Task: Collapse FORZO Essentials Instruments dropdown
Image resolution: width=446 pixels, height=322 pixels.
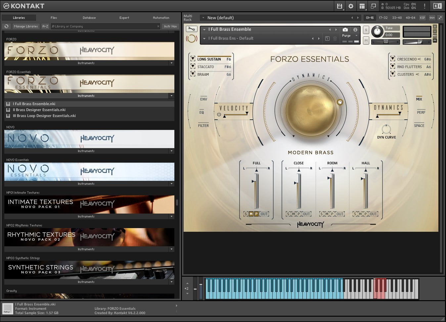Action: pyautogui.click(x=171, y=96)
